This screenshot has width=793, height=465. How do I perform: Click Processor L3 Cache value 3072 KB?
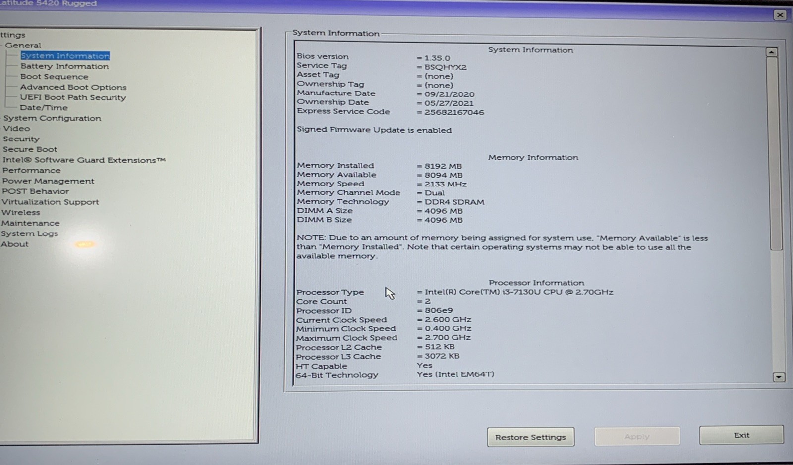point(442,356)
